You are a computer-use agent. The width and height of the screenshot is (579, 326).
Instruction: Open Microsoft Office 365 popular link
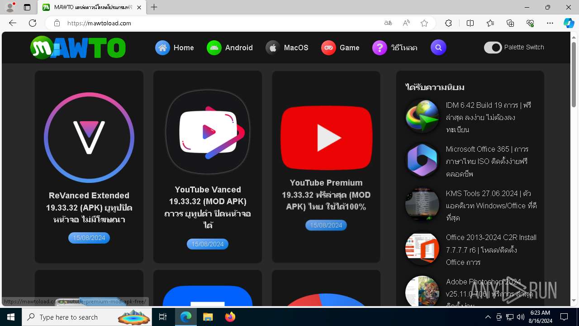[487, 161]
